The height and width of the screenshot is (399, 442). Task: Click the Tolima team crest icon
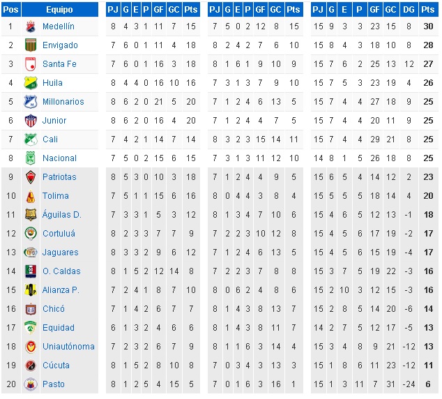tap(31, 196)
